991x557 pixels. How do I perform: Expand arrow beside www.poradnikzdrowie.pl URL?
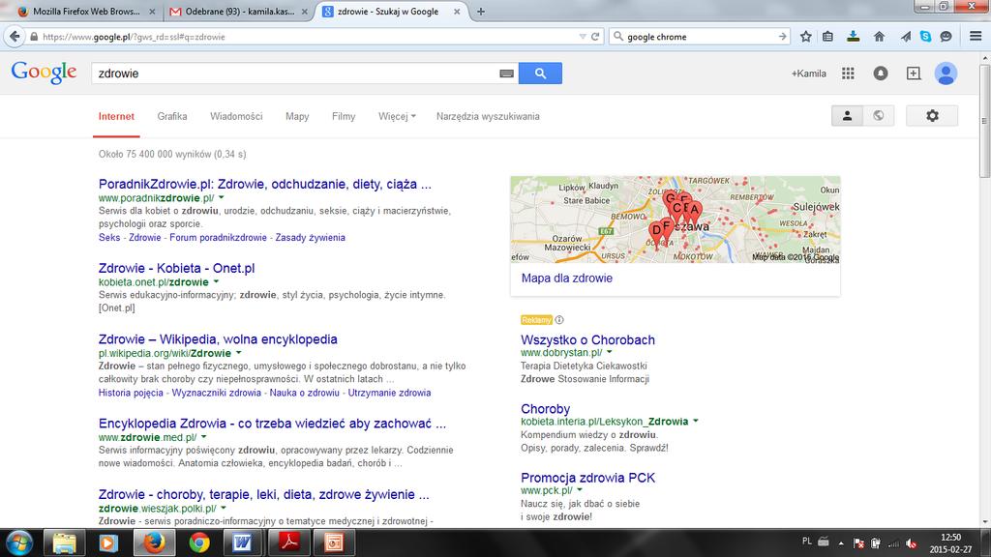pyautogui.click(x=222, y=197)
